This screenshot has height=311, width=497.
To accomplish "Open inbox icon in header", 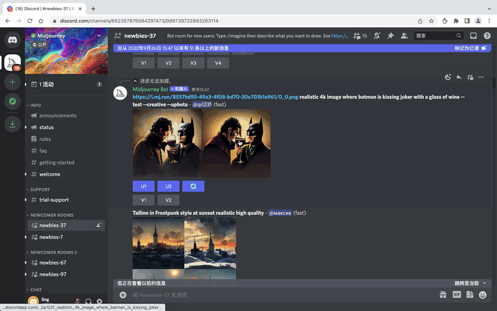I will pyautogui.click(x=473, y=36).
